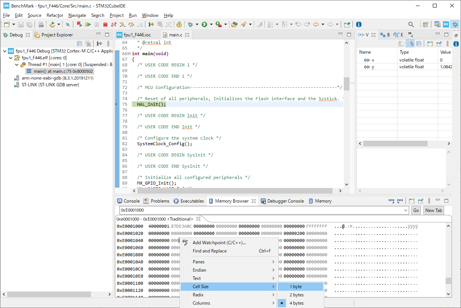Click the Disconnect debug icon

pos(114,24)
